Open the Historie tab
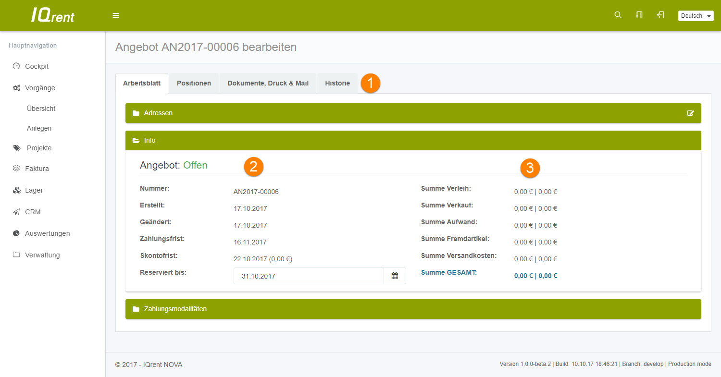 pos(337,83)
